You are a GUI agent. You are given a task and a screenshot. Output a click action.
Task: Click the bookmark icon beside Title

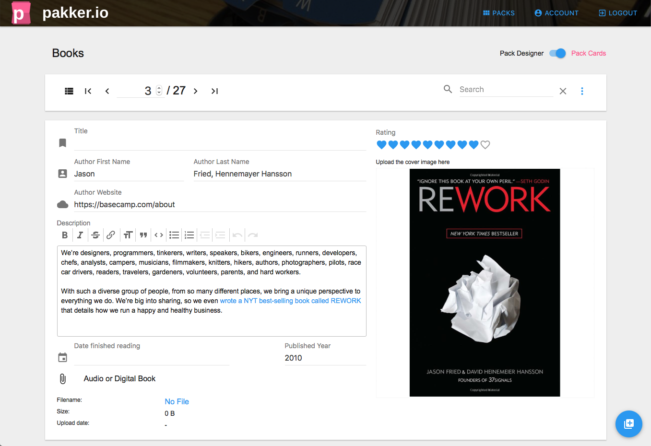[62, 143]
